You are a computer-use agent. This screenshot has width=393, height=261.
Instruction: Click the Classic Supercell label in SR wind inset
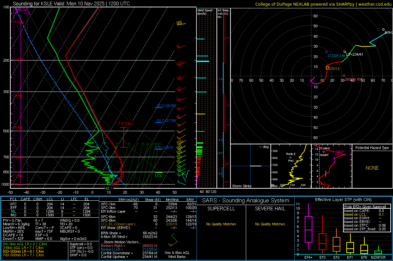click(x=340, y=153)
